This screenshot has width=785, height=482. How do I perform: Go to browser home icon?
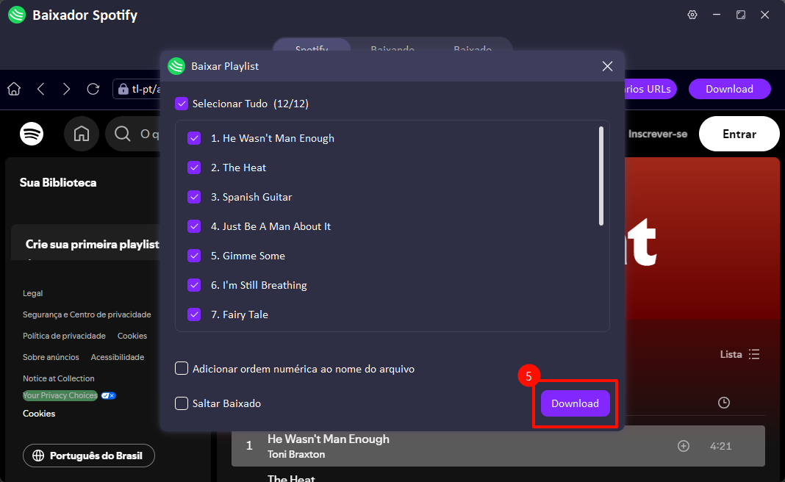click(x=14, y=89)
